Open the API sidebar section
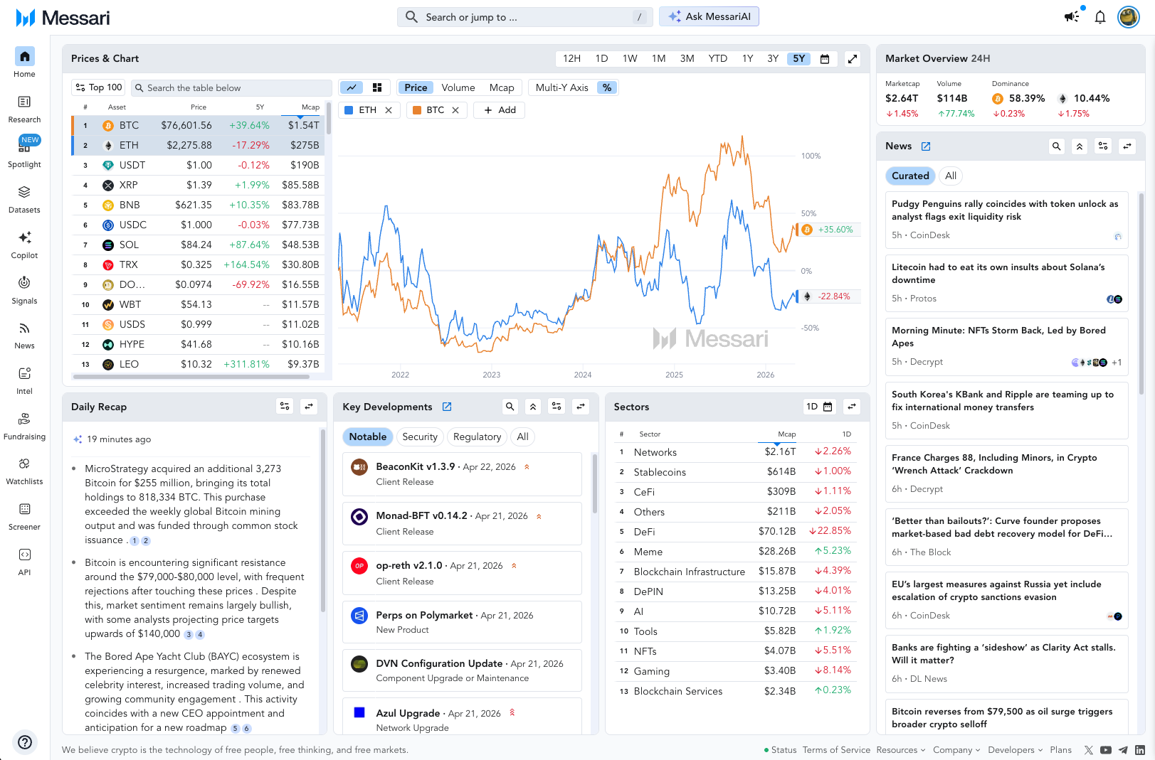Viewport: 1155px width, 760px height. [24, 562]
